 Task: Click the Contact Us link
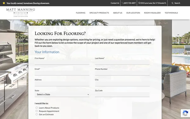pos(115,3)
